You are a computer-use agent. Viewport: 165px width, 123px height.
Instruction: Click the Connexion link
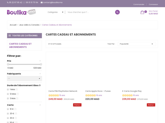click(x=153, y=4)
